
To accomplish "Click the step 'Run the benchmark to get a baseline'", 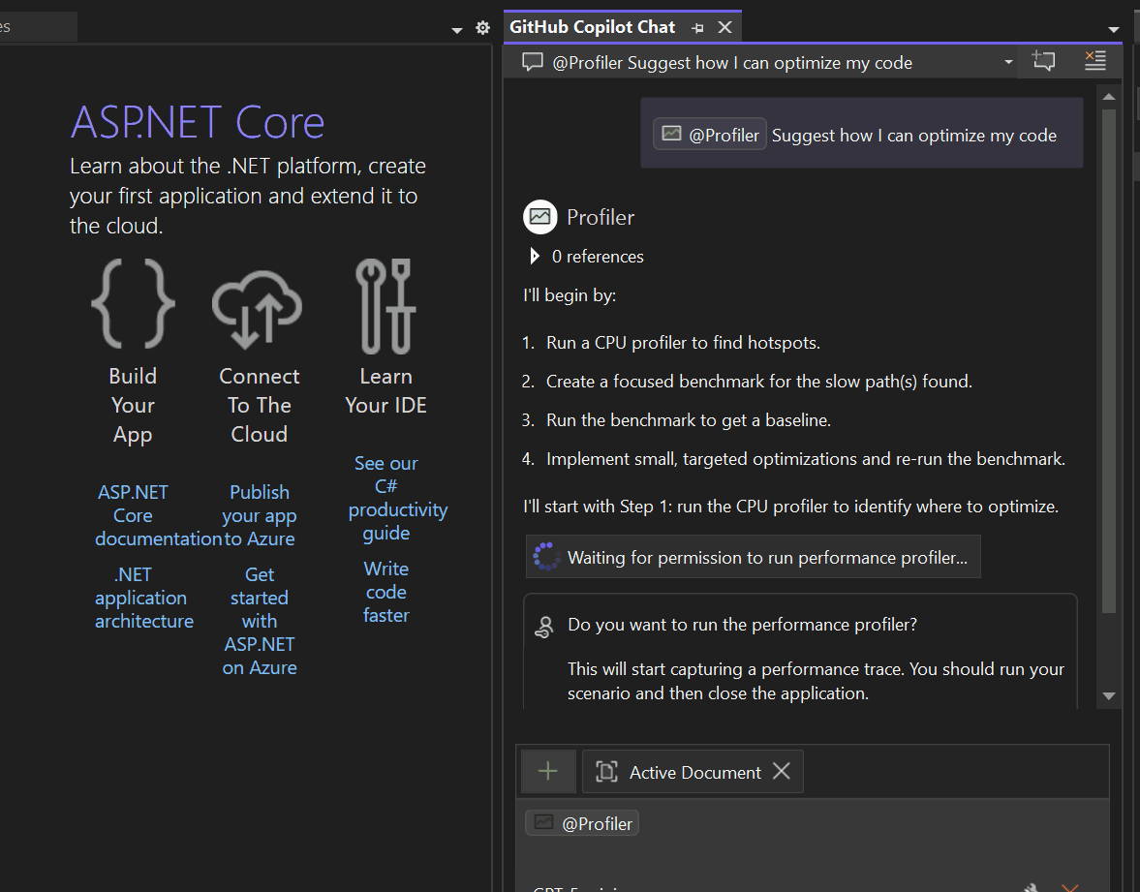I will coord(689,420).
